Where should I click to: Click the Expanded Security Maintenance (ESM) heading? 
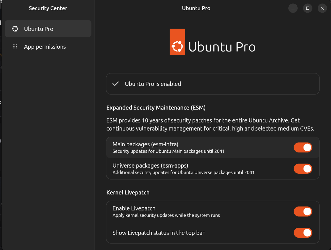pyautogui.click(x=156, y=108)
